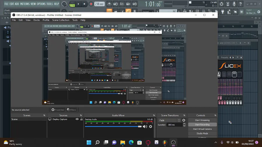Show hidden system tray icons

pos(216,142)
